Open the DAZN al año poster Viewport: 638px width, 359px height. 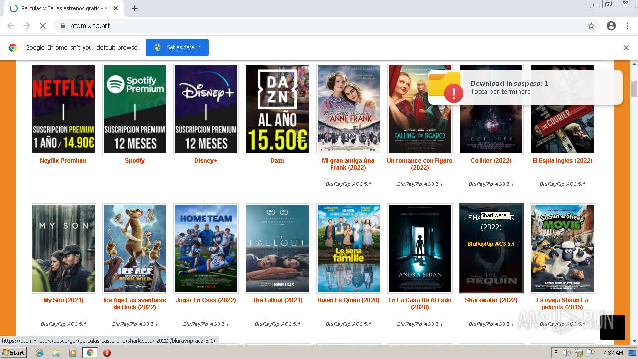(277, 109)
